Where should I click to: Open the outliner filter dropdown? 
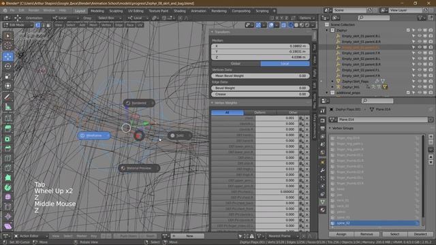point(422,18)
